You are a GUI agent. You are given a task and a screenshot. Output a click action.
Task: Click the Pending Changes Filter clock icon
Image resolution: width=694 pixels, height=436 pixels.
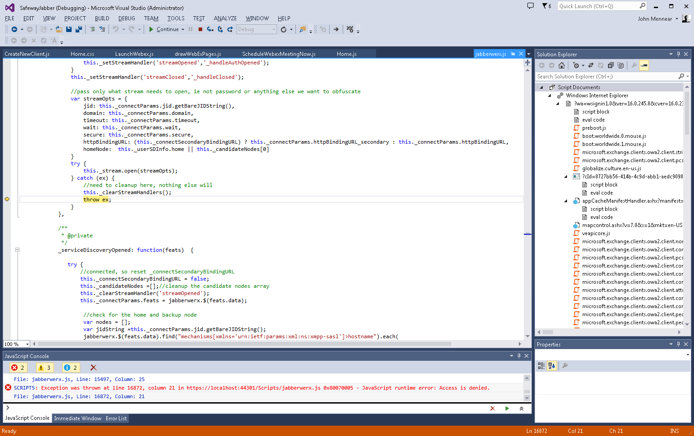pos(576,65)
